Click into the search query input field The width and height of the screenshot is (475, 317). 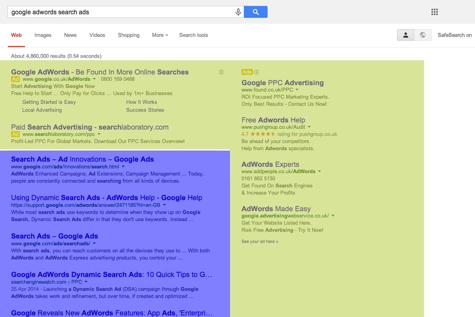(x=119, y=12)
